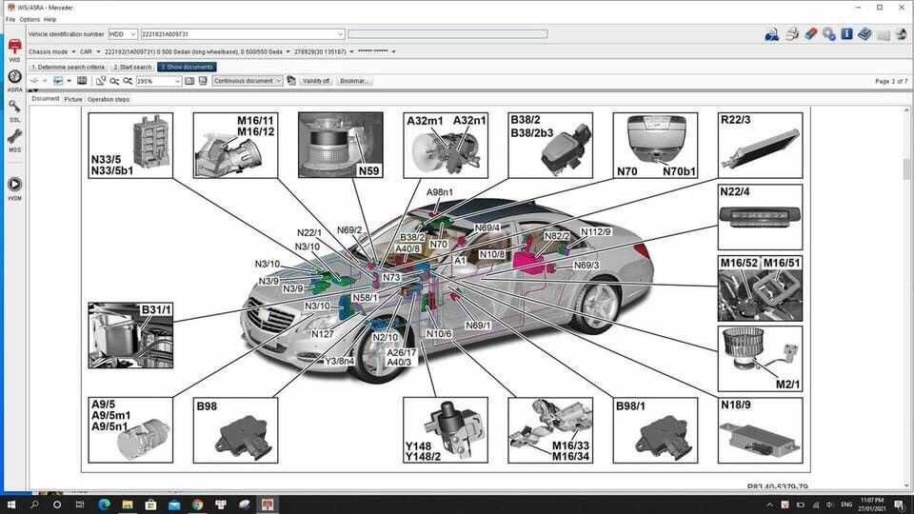The image size is (914, 514).
Task: Click the blue book icon in top toolbar
Action: click(x=865, y=34)
